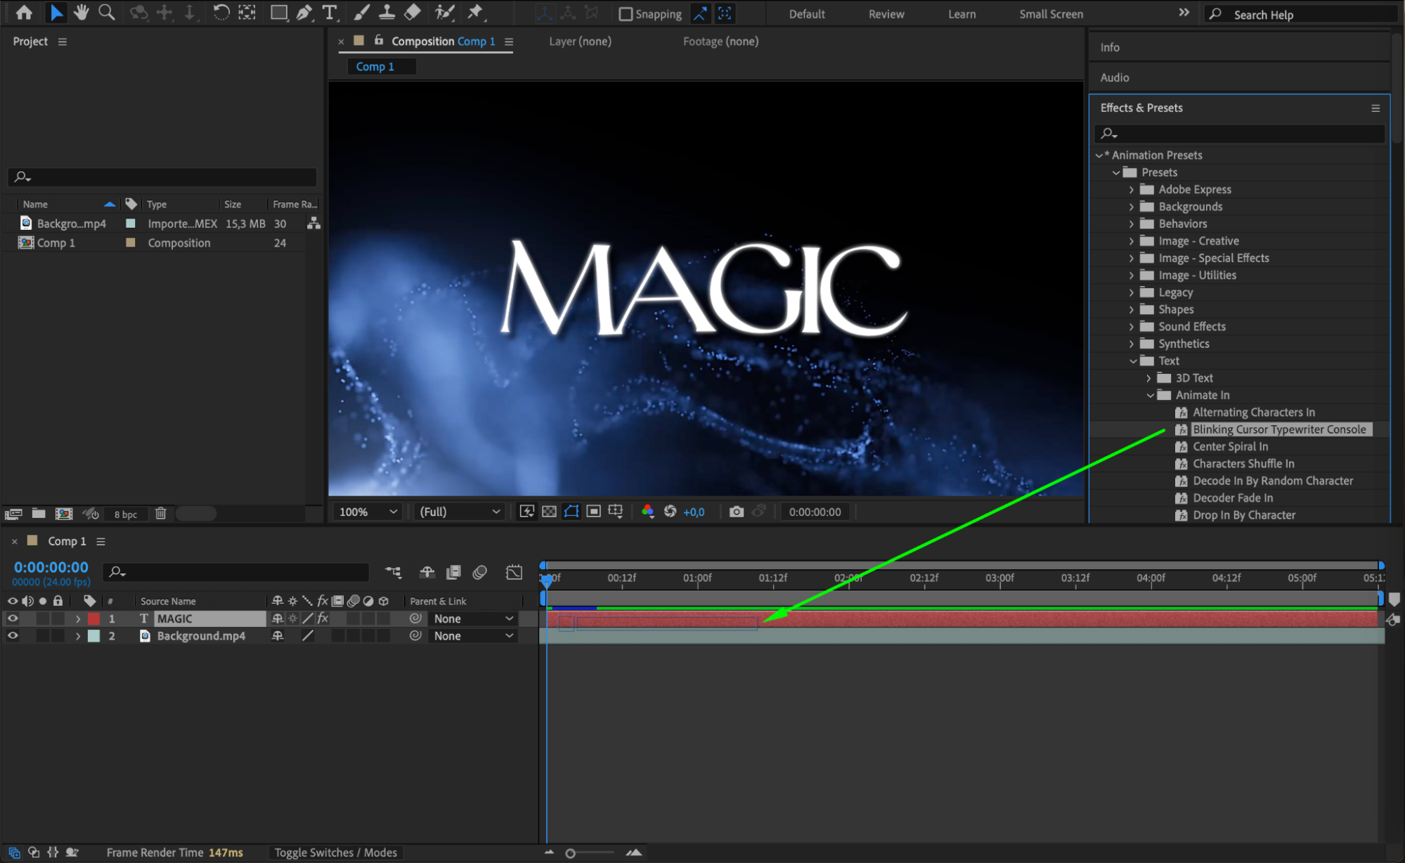Select the Pen tool
This screenshot has height=863, width=1405.
pyautogui.click(x=304, y=12)
